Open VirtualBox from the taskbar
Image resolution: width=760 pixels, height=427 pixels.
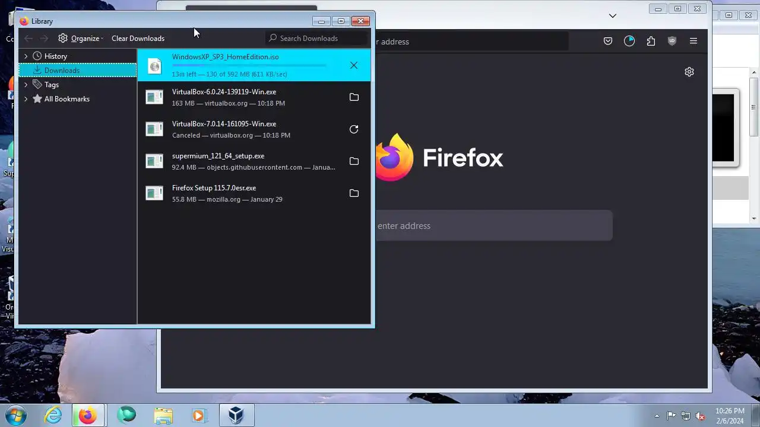click(236, 415)
